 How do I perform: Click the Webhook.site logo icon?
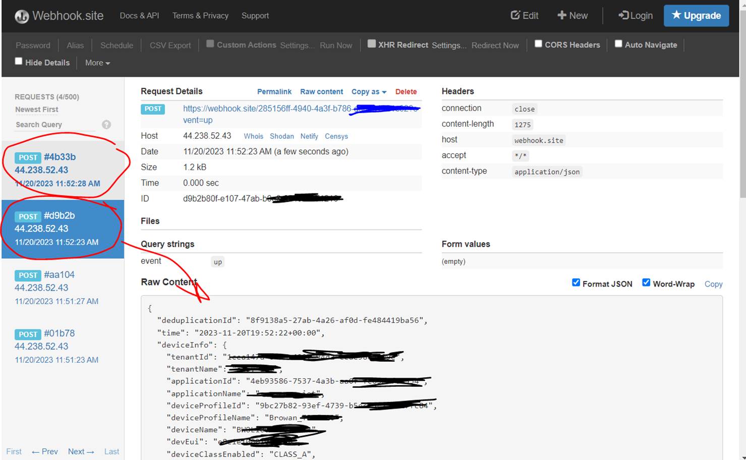(x=22, y=16)
